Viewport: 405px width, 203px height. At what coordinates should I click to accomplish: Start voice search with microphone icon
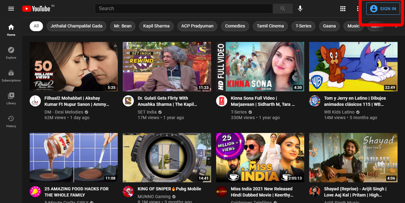[300, 9]
